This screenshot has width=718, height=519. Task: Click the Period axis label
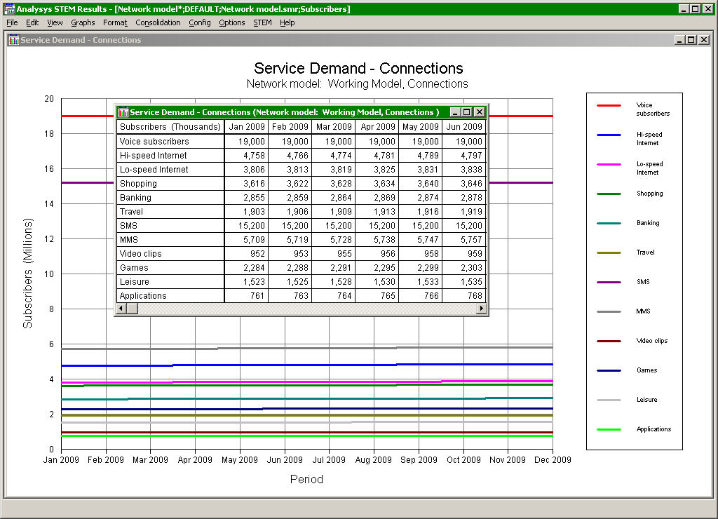point(307,479)
